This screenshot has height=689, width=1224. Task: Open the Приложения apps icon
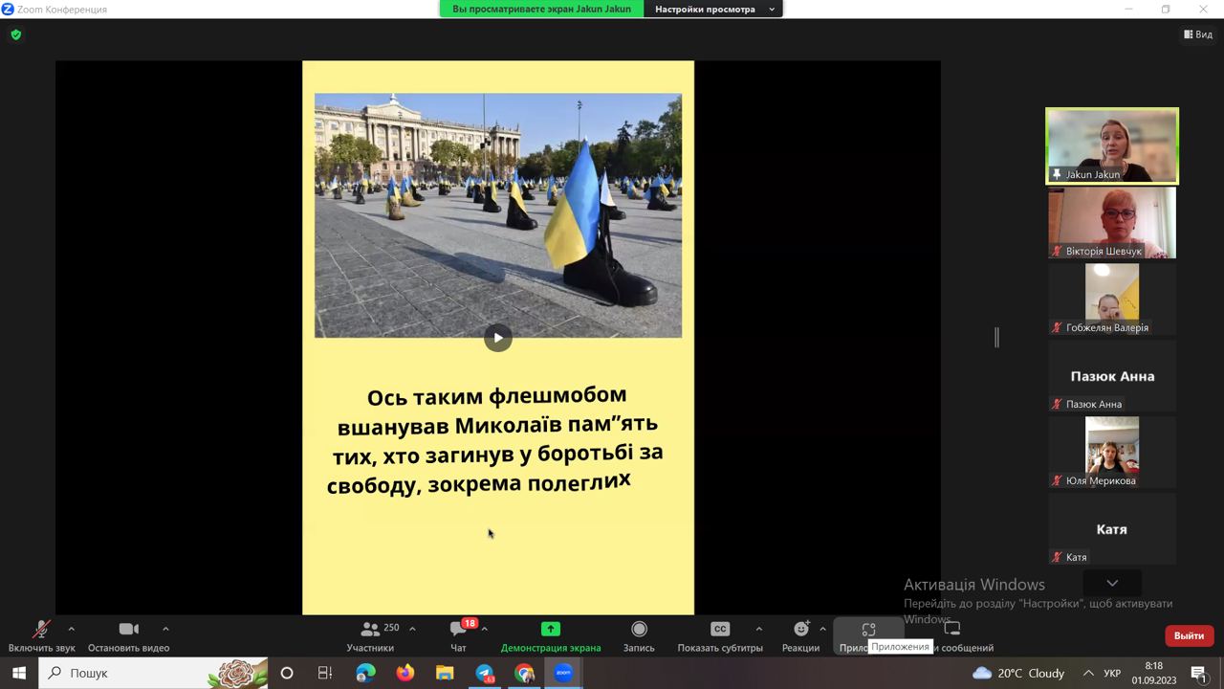click(868, 630)
